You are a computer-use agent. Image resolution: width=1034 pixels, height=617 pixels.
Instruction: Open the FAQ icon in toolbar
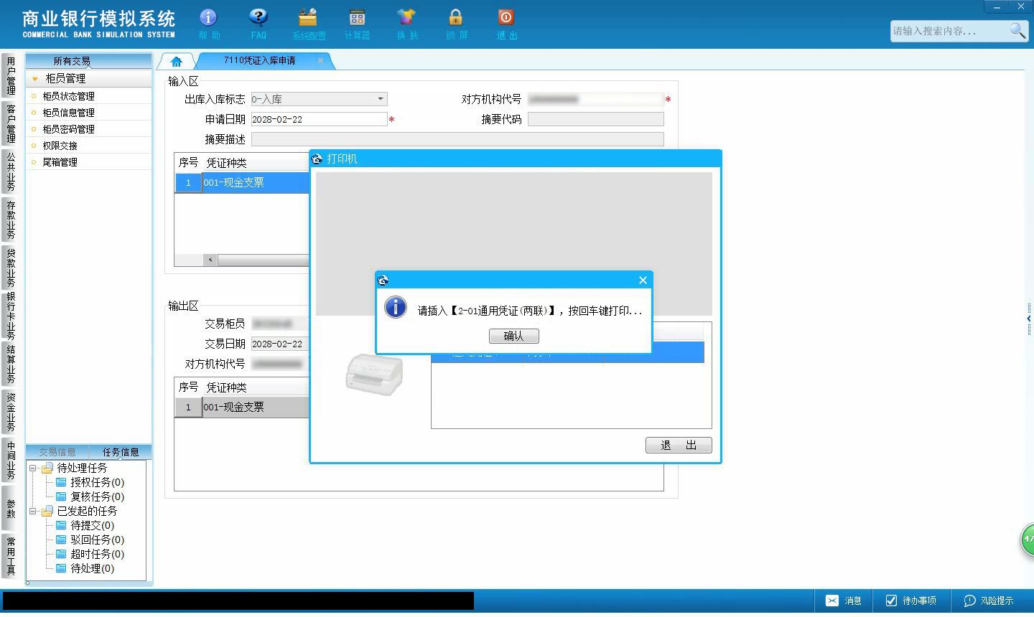tap(258, 24)
